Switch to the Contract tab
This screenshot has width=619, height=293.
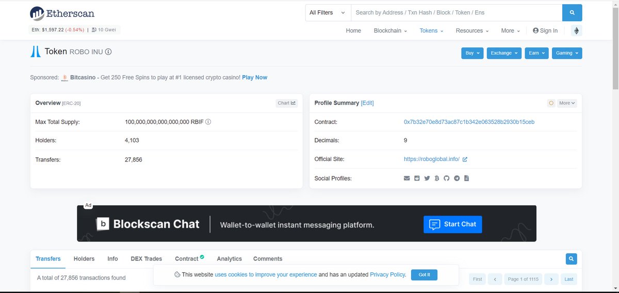coord(189,259)
